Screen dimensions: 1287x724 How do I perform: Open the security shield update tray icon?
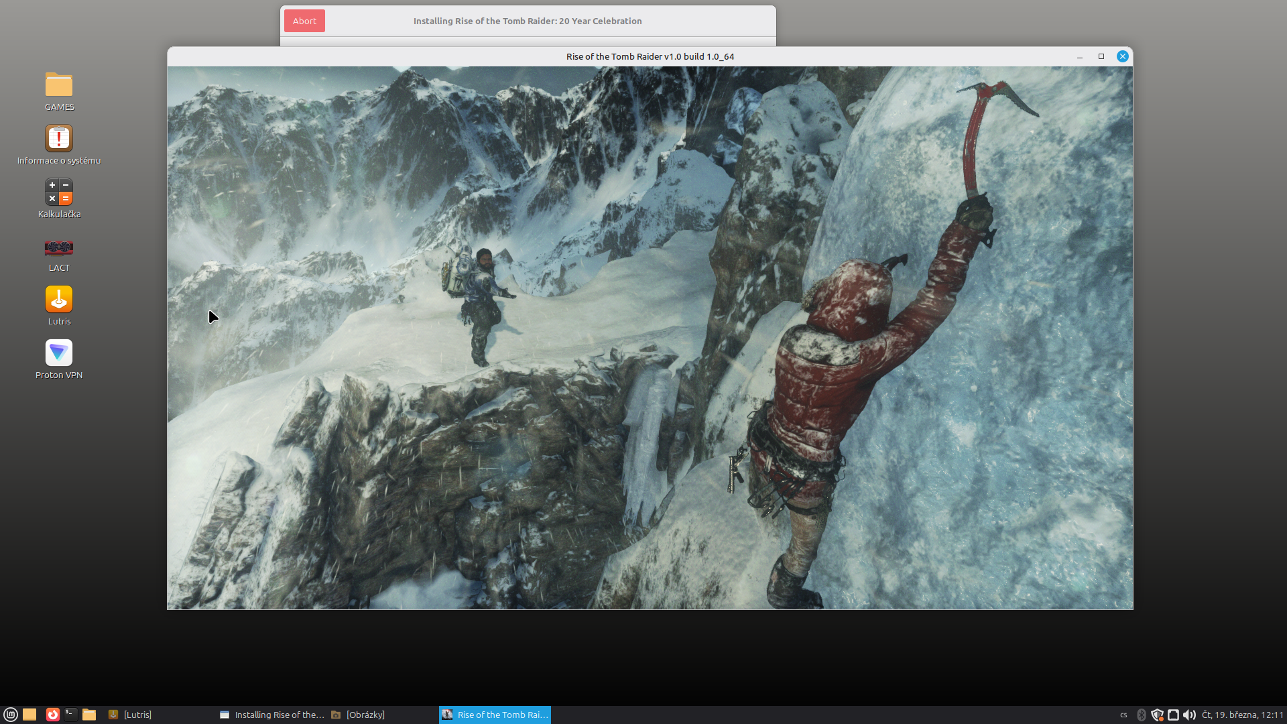pos(1157,715)
